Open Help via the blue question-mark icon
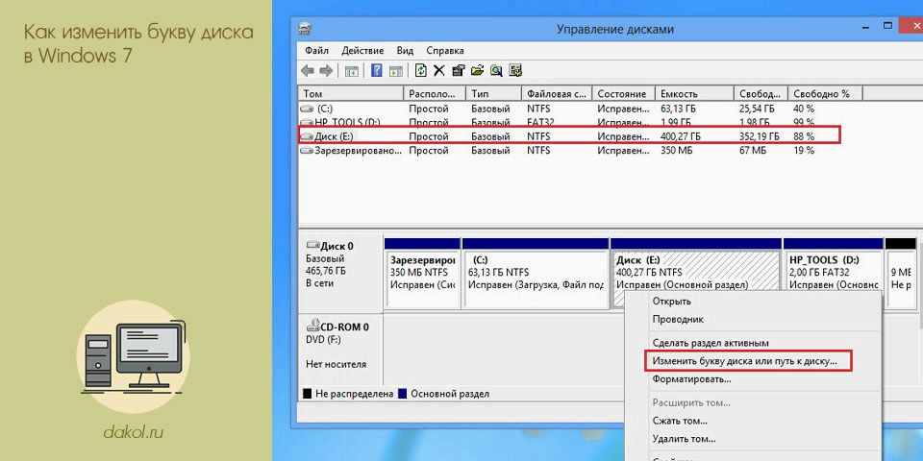 point(377,71)
